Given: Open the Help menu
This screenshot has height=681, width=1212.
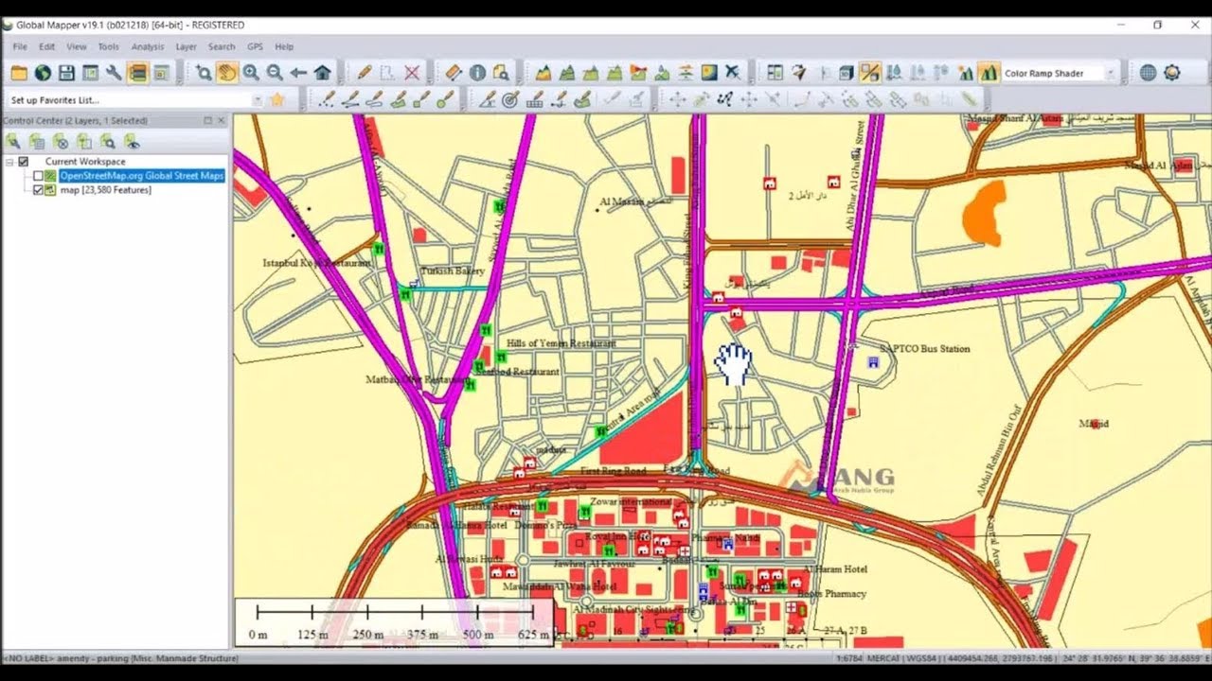Looking at the screenshot, I should 284,46.
